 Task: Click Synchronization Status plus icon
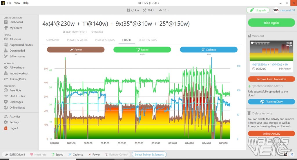249,86
